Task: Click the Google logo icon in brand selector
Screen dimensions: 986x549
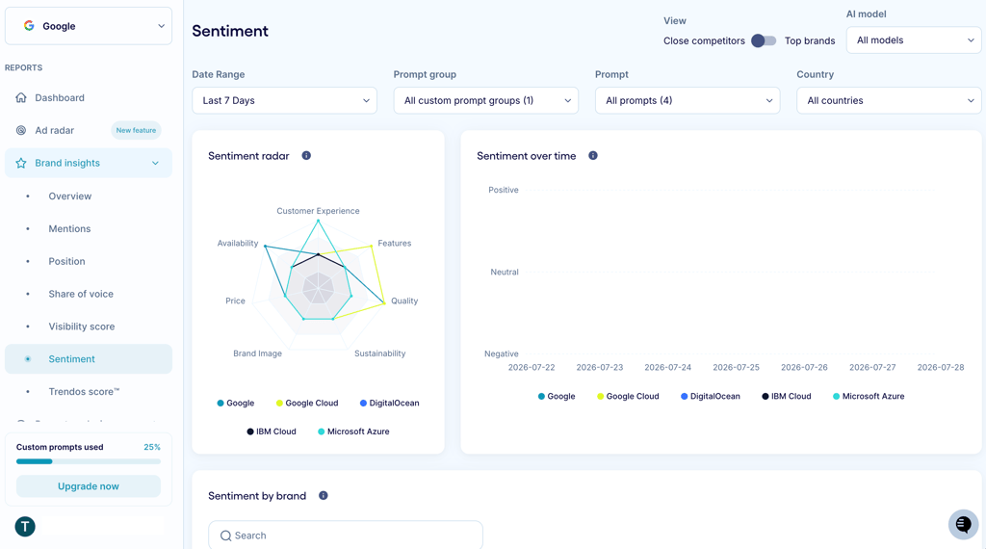Action: tap(29, 26)
